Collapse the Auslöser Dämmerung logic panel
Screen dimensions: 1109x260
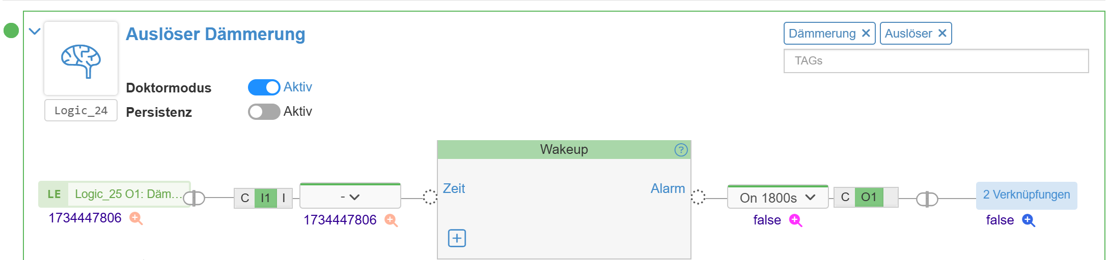coord(35,31)
